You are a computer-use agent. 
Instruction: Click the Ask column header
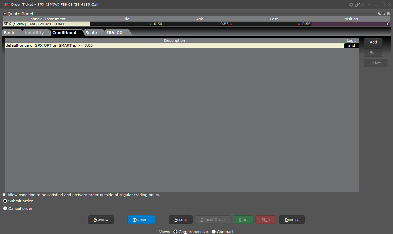tap(200, 19)
